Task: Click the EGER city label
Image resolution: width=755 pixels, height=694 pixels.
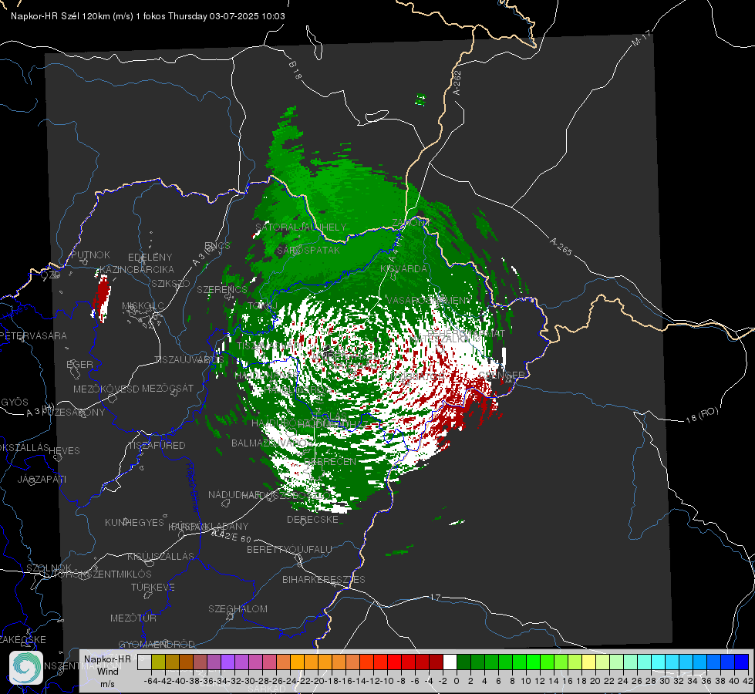Action: point(79,364)
